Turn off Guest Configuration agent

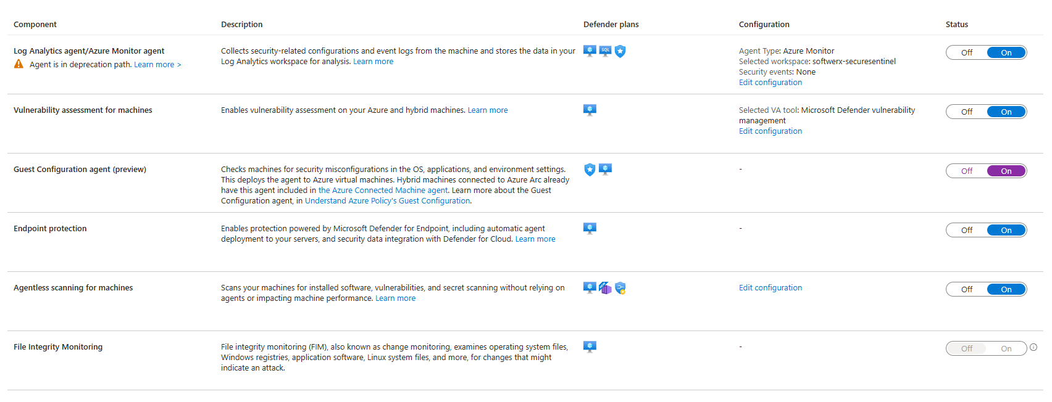pyautogui.click(x=967, y=171)
